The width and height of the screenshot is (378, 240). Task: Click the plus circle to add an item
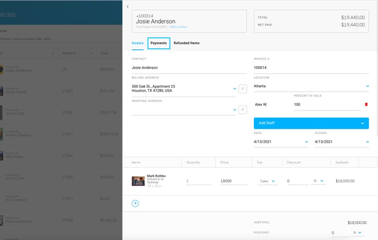pos(135,203)
